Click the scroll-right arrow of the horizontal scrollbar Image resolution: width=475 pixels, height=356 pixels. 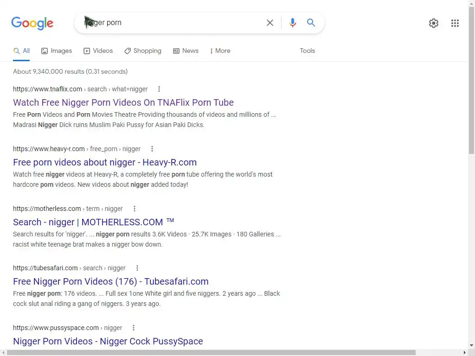point(465,353)
